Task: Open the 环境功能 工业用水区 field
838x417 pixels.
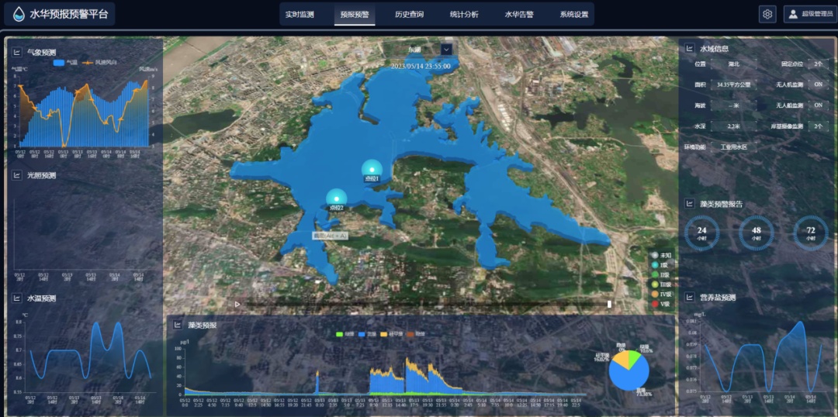Action: [732, 146]
